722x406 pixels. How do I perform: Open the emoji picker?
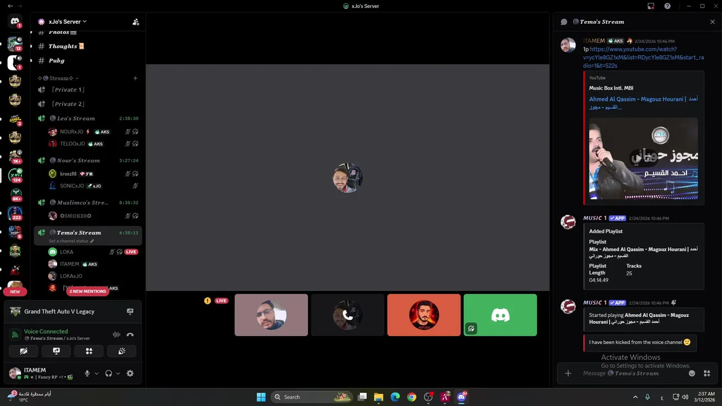692,373
